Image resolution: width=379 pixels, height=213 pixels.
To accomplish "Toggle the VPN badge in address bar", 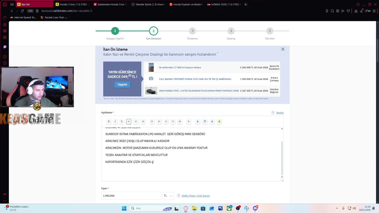I will 30,11.
